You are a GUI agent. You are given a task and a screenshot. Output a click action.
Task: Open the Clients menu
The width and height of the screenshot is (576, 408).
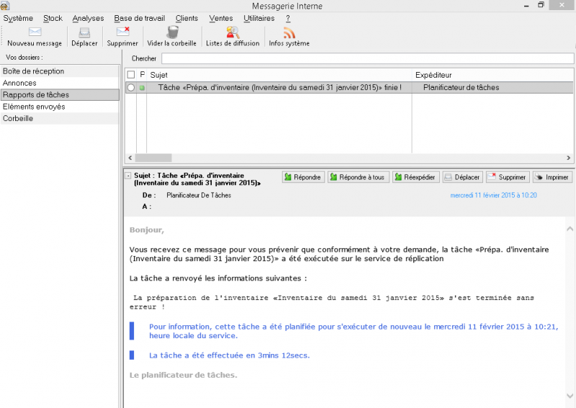(186, 19)
